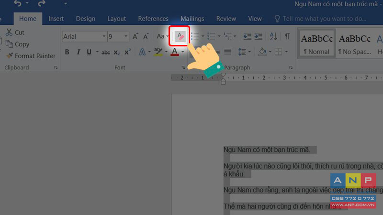Apply the Normal style
Screen dimensions: 383x215
tap(317, 44)
